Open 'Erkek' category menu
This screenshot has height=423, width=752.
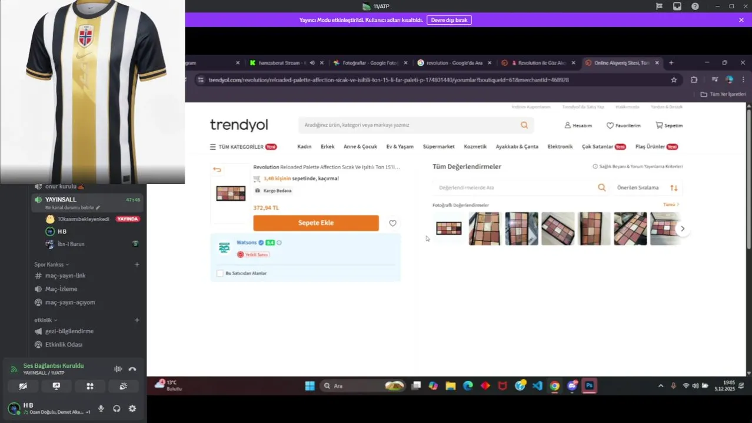[x=327, y=147]
